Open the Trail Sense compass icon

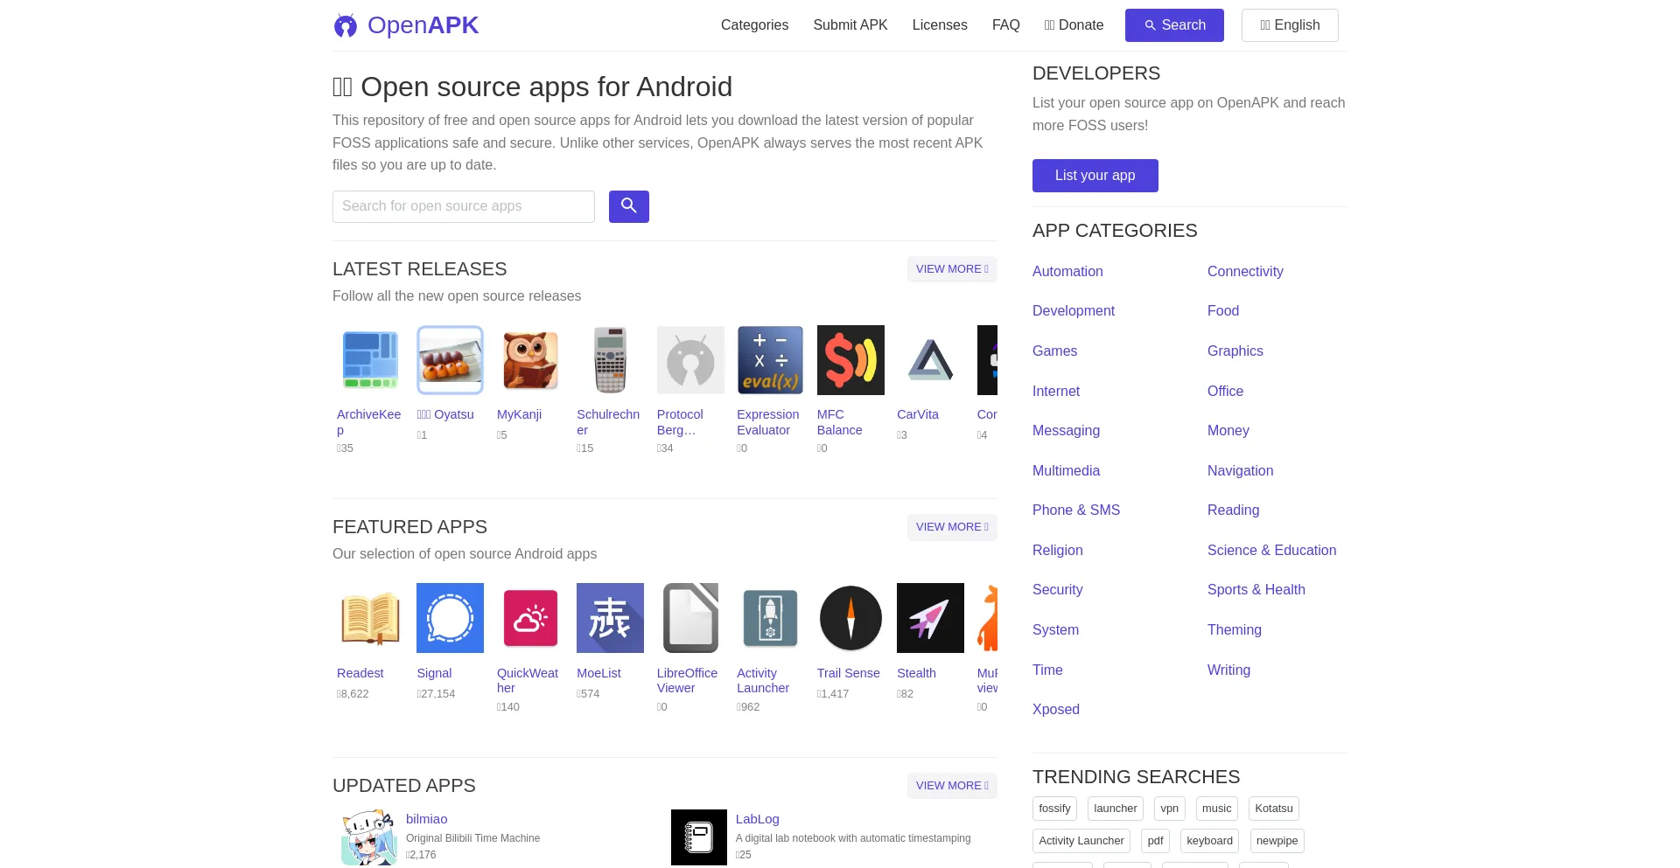click(850, 618)
